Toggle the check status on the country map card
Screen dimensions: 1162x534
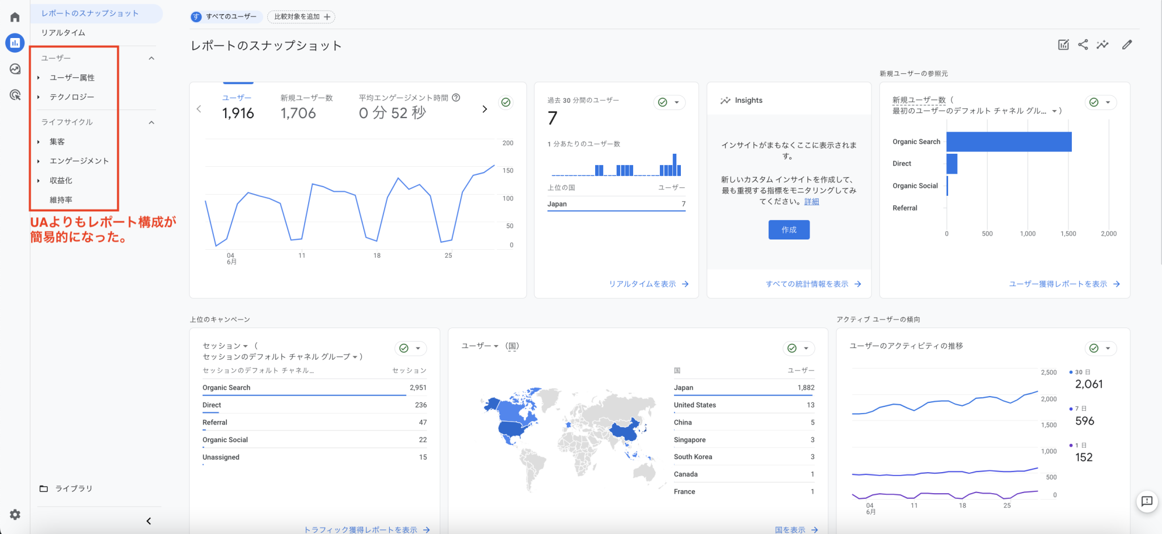coord(792,348)
